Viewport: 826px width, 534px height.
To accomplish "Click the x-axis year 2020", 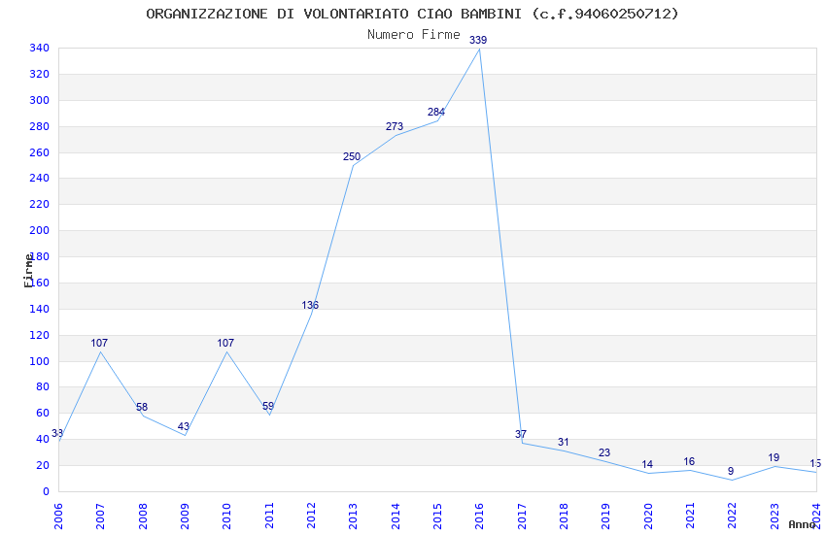I will (x=648, y=517).
